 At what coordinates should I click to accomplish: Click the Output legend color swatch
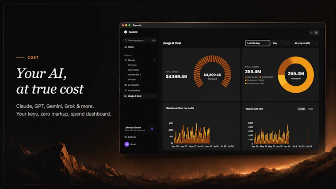coord(260,77)
